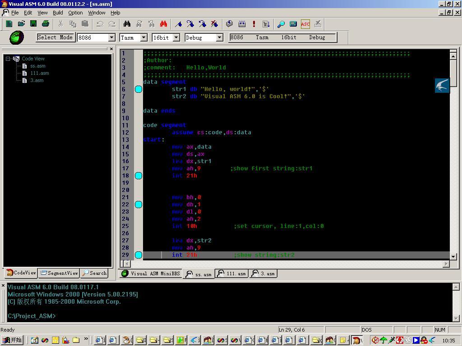Click the Clear bookmarks crossed flag icon

tap(214, 24)
